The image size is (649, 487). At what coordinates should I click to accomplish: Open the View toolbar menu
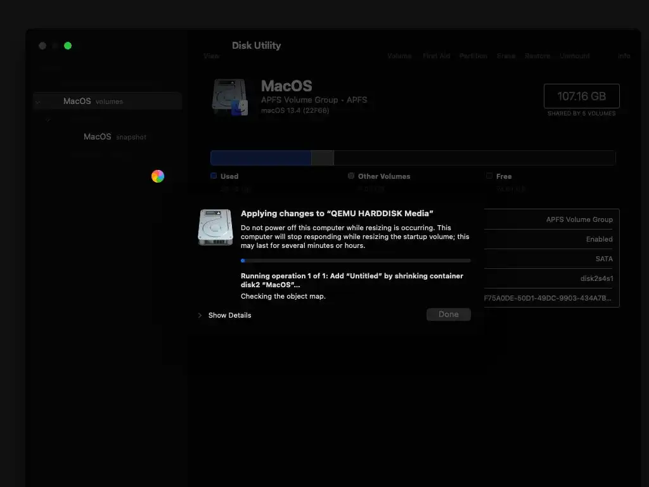click(x=211, y=56)
